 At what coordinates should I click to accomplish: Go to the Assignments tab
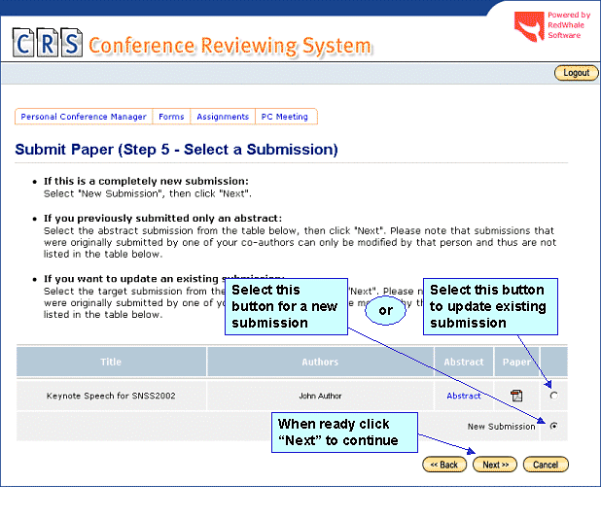(223, 117)
